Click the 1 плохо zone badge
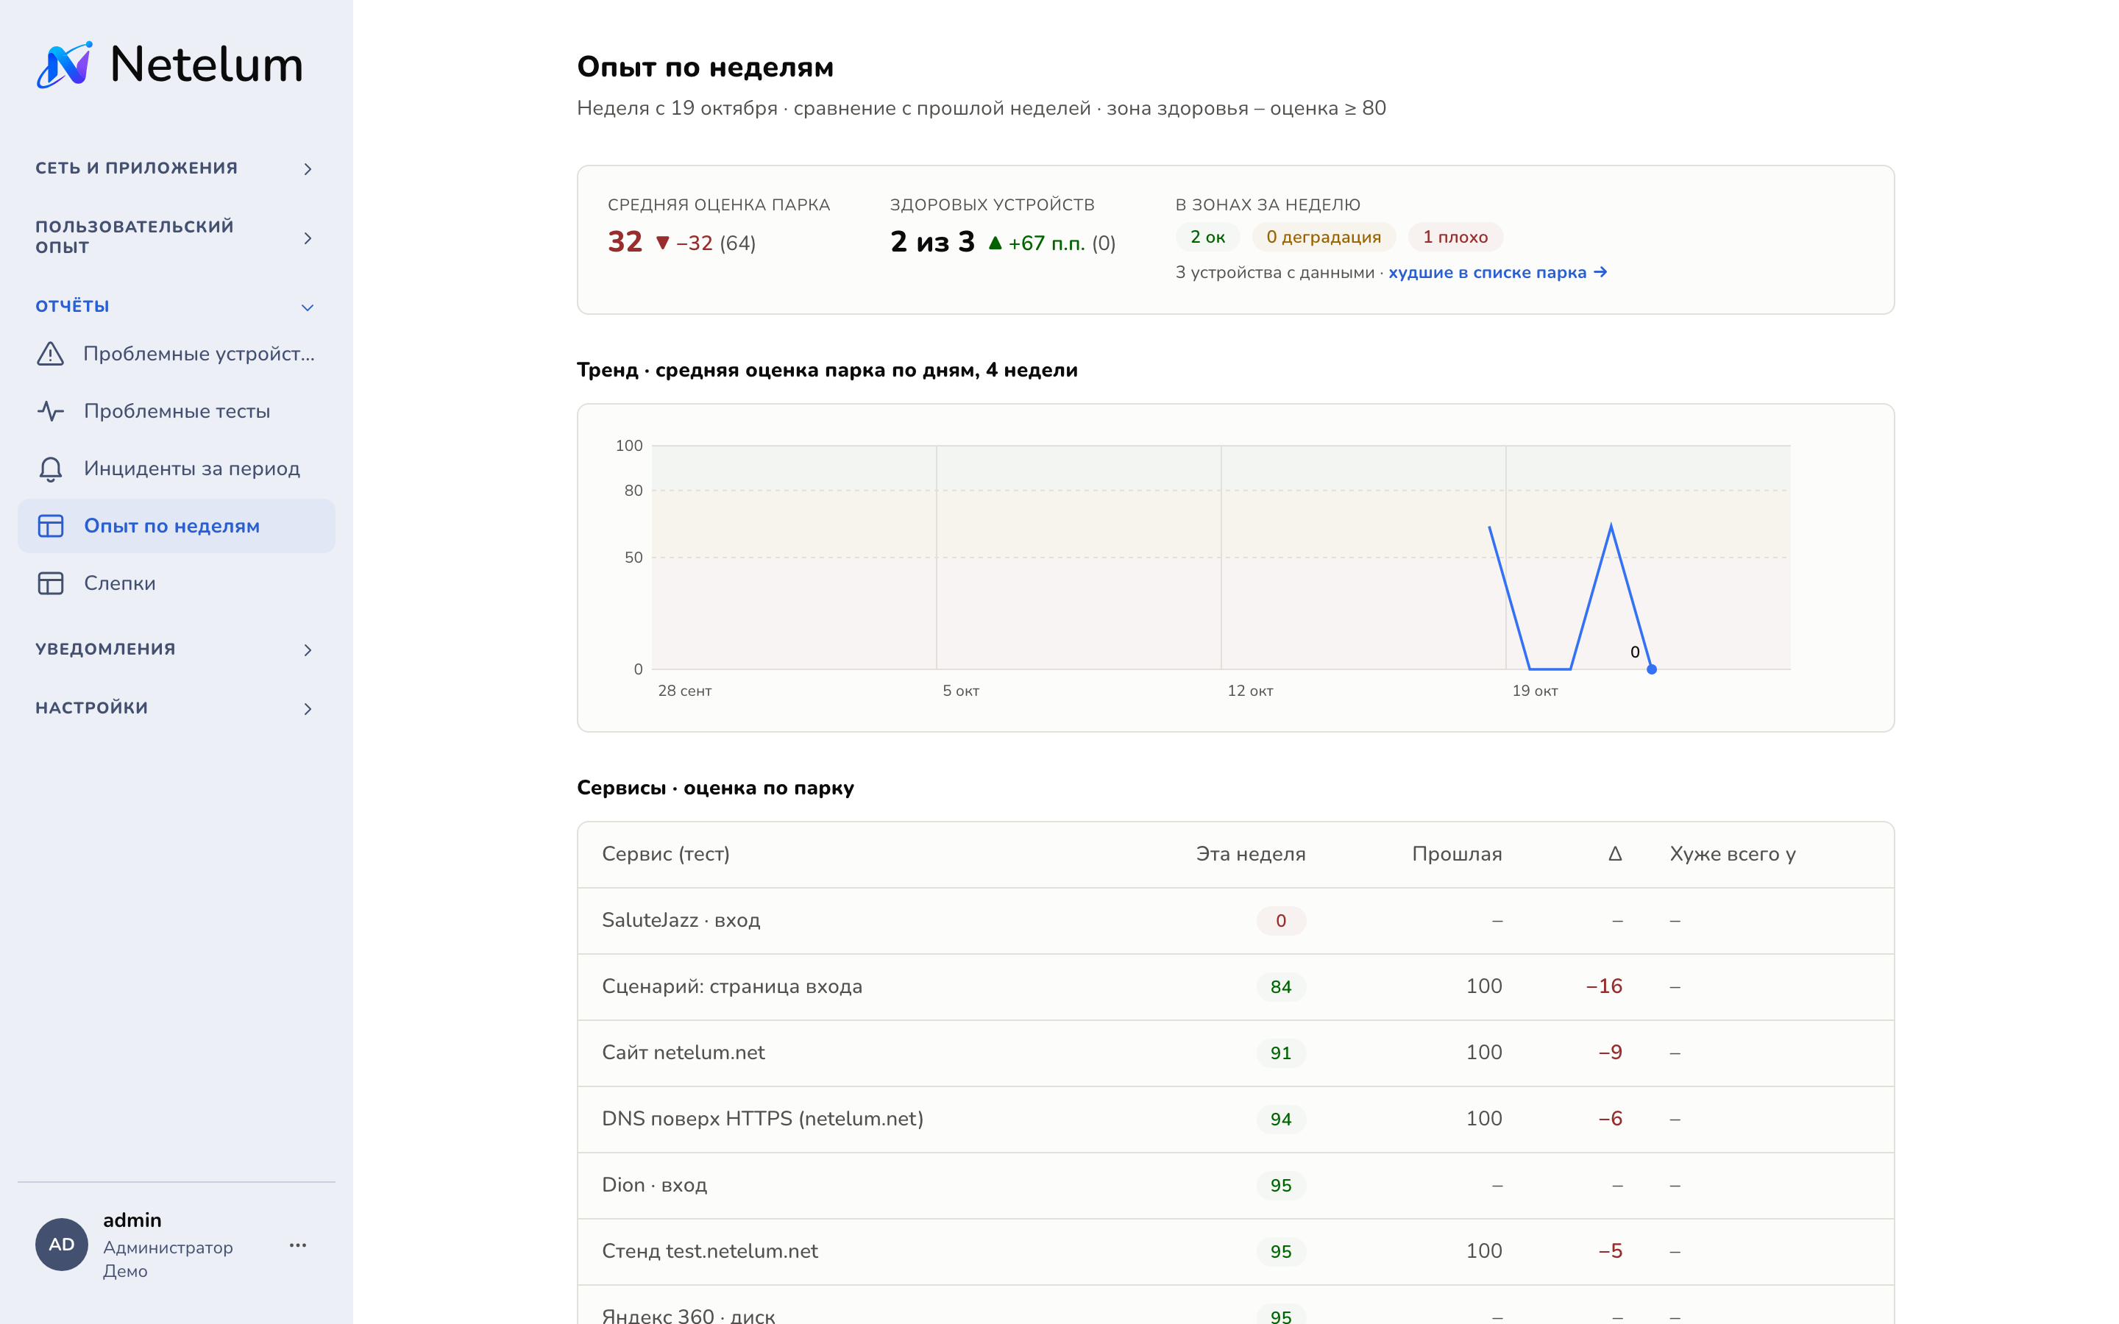The width and height of the screenshot is (2119, 1324). click(x=1455, y=238)
